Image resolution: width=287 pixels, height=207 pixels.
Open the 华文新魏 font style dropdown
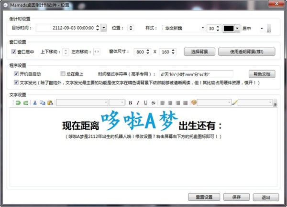coord(183,29)
